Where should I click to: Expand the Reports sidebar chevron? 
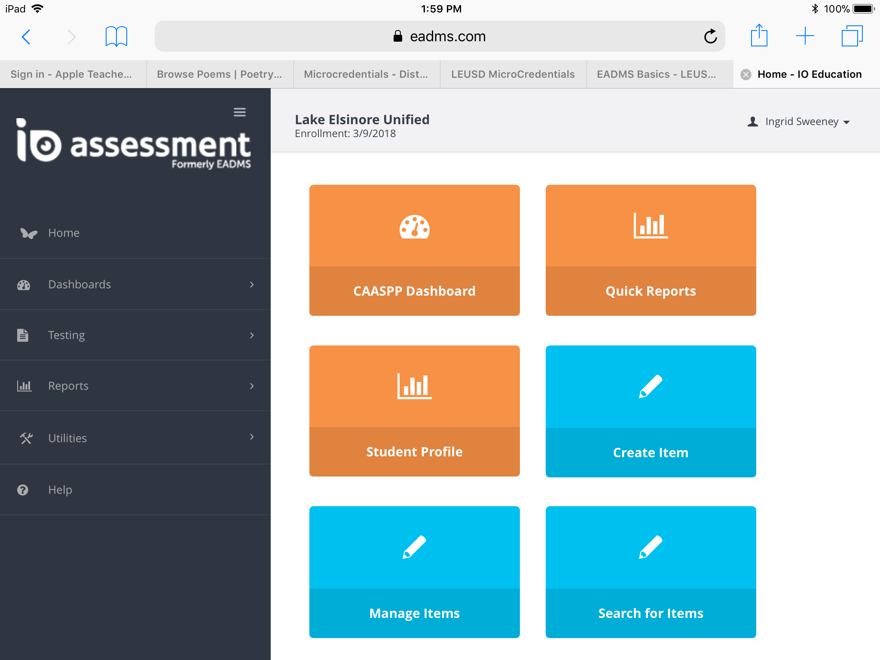coord(252,386)
